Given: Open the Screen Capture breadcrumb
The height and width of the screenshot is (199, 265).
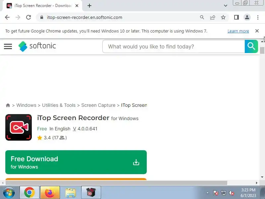Looking at the screenshot, I should (x=98, y=105).
